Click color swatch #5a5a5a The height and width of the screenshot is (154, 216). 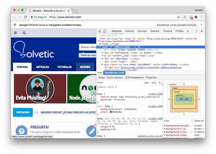pyautogui.click(x=111, y=112)
